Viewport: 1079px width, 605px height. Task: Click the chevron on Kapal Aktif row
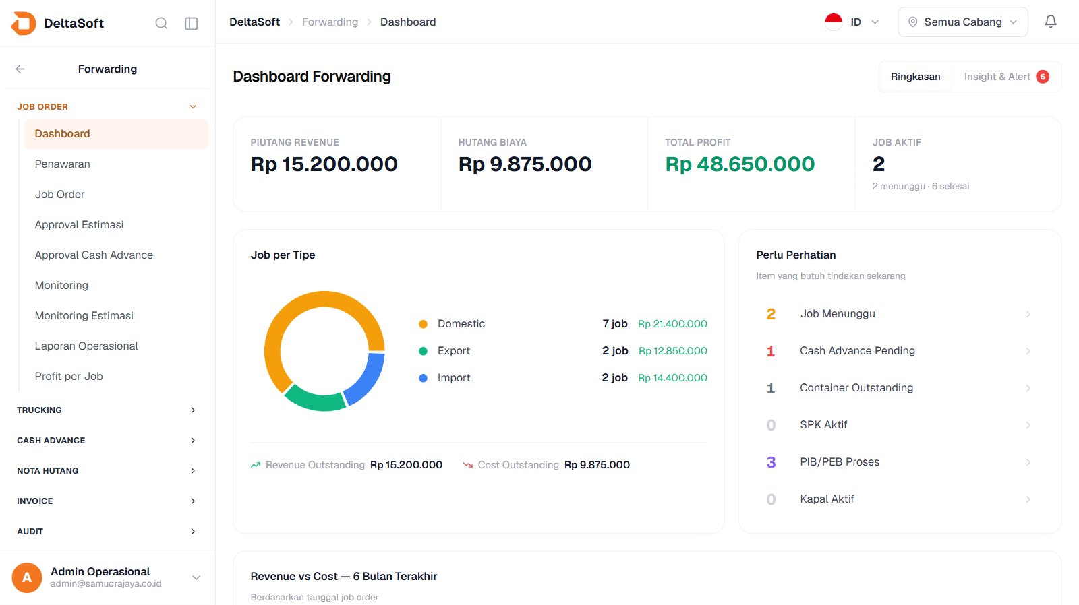1028,499
